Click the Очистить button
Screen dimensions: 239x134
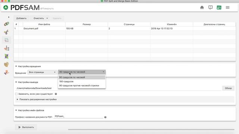pos(38,18)
